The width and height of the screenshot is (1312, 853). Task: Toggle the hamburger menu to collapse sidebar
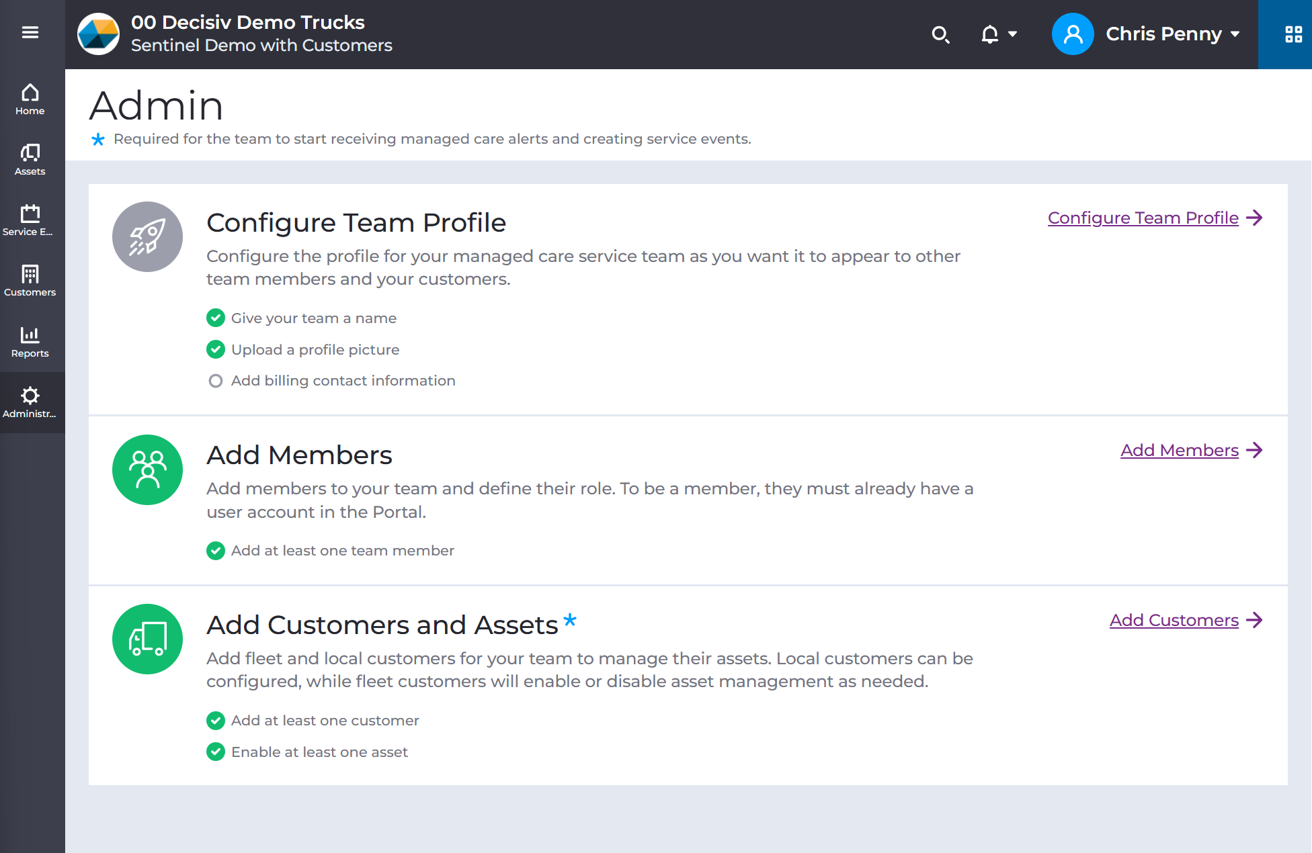[31, 32]
